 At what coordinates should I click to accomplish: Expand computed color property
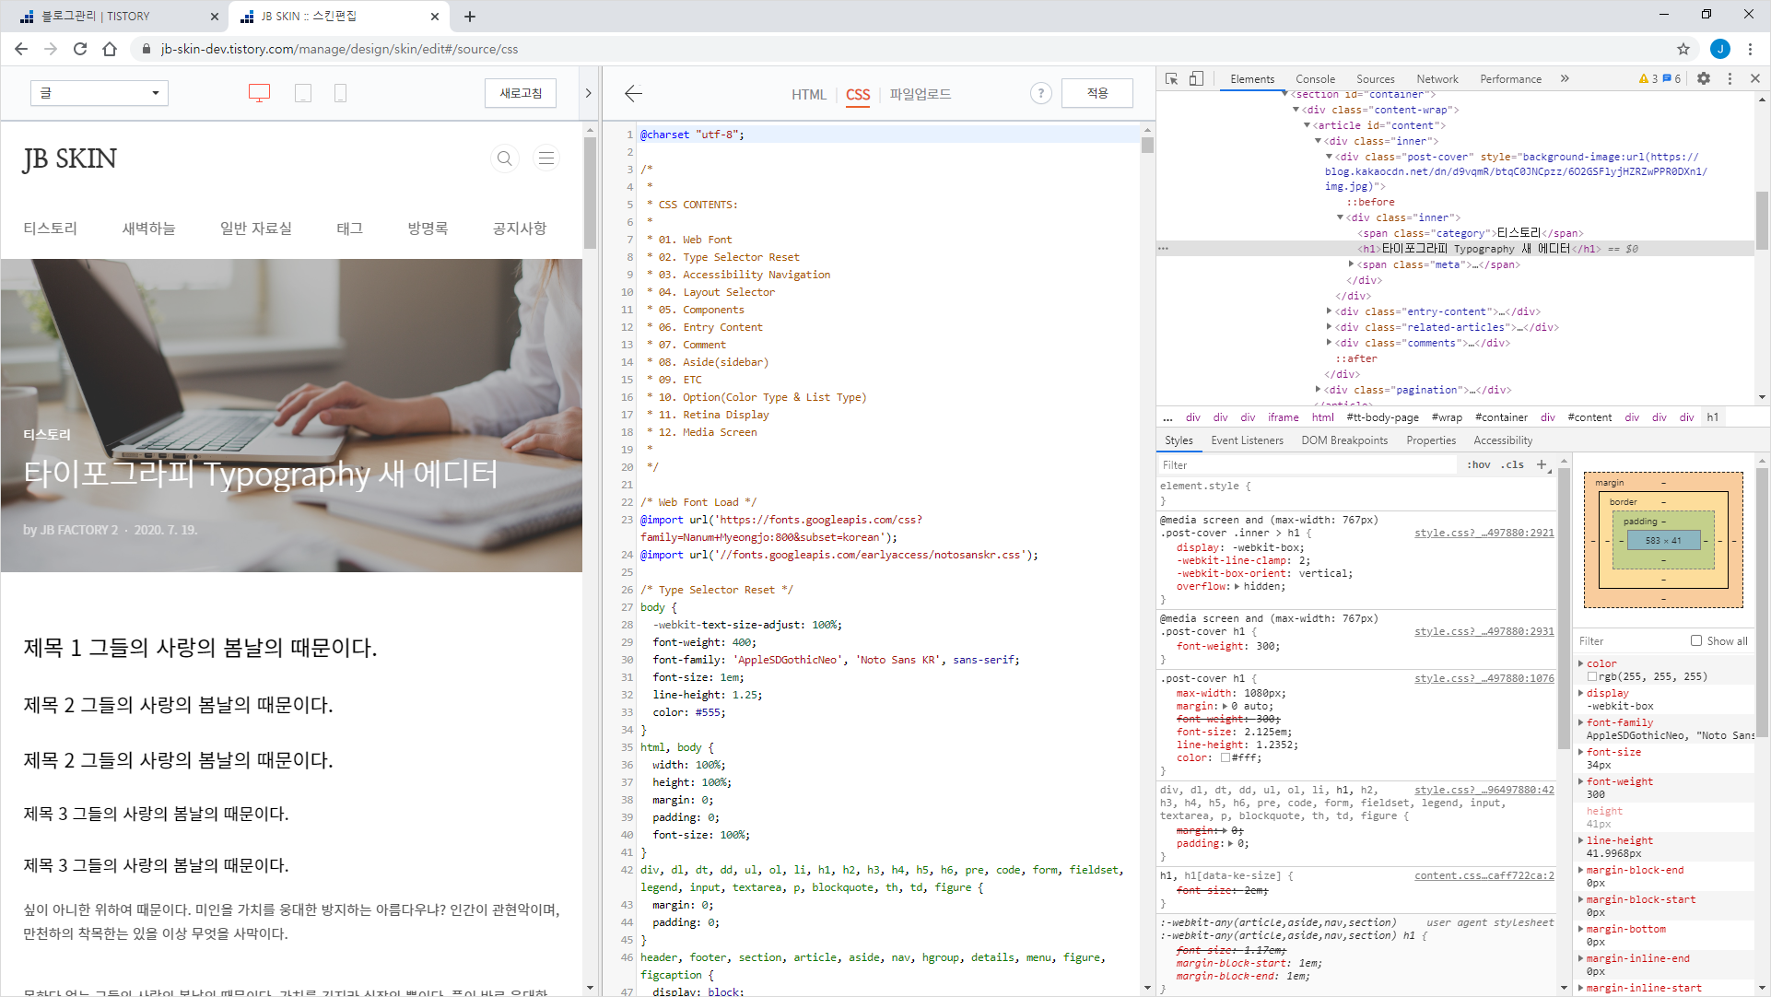[x=1581, y=663]
